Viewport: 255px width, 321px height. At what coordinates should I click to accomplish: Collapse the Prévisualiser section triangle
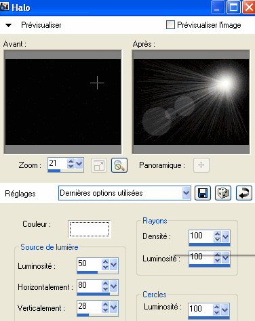coord(8,25)
